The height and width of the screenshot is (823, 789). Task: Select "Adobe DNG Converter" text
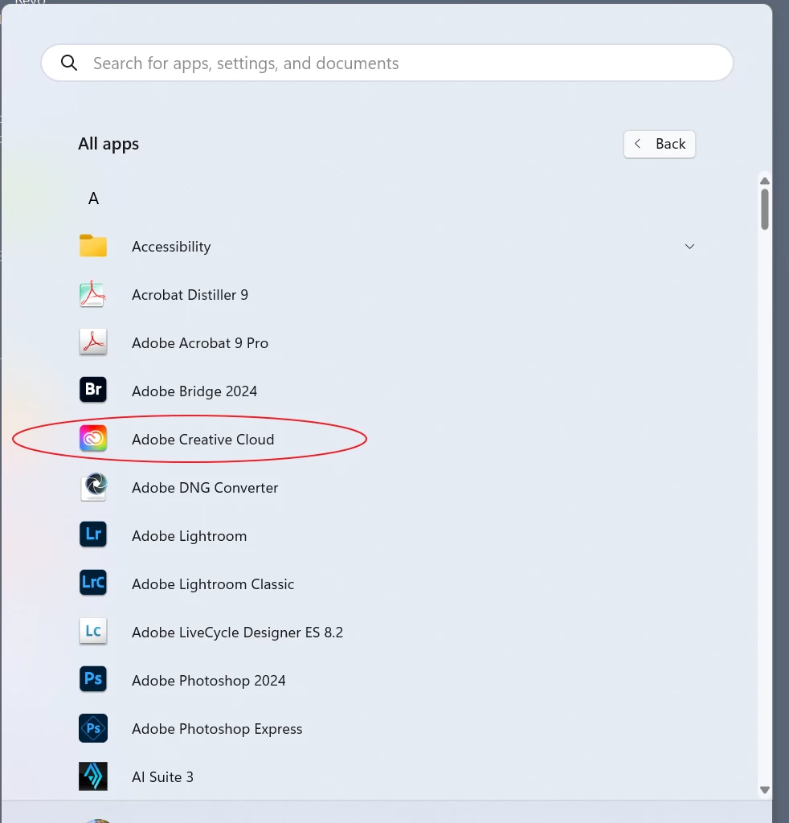205,488
